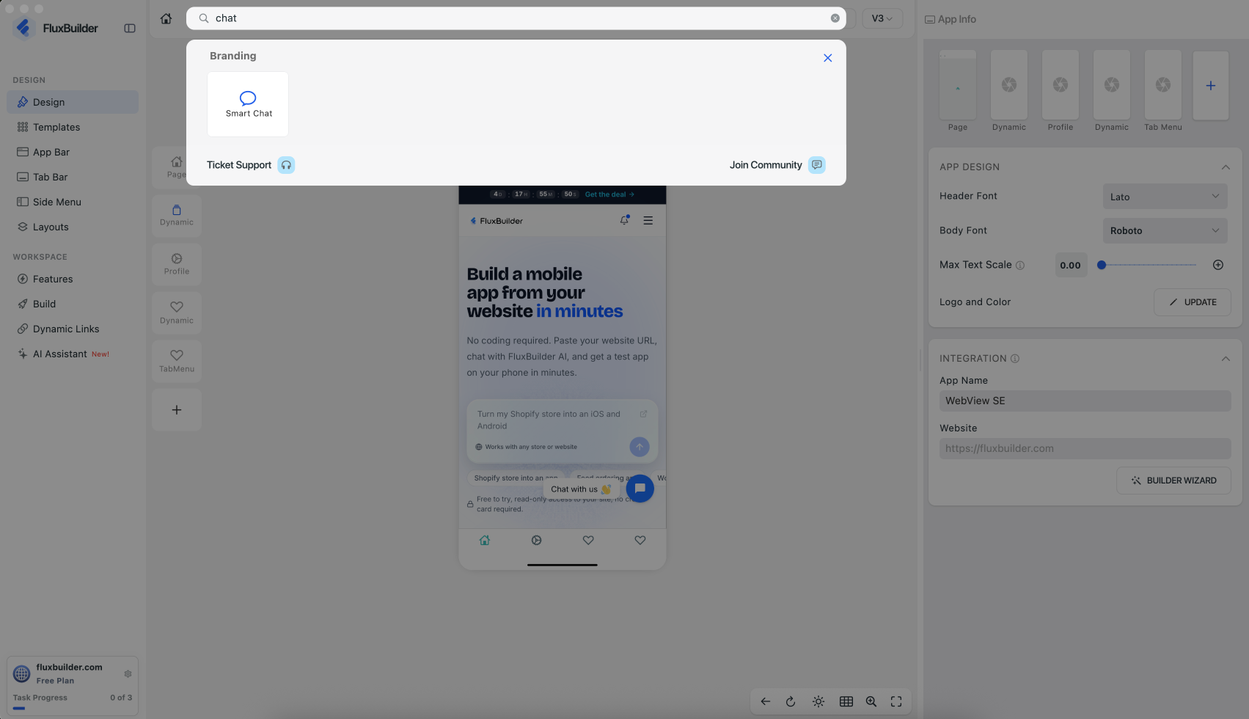Click the Website URL field
The height and width of the screenshot is (719, 1249).
click(1085, 448)
